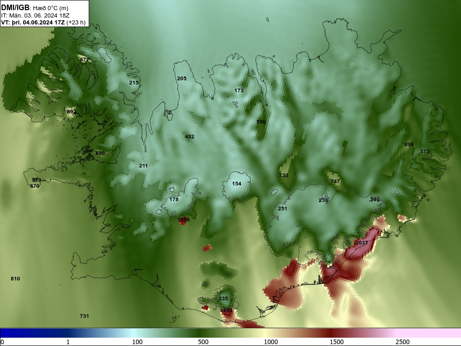Click the map value 215
The width and height of the screenshot is (461, 346).
coord(134,83)
